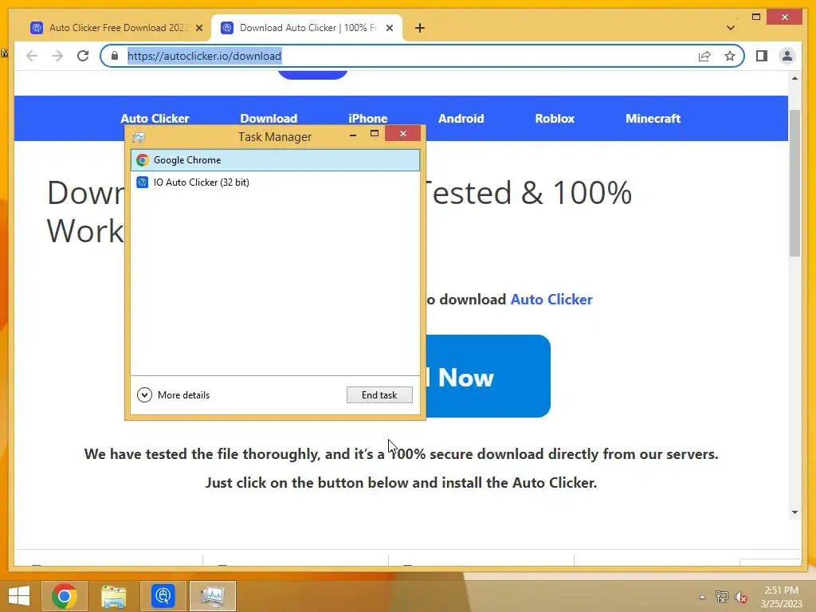Select IO Auto Clicker (32 bit) task
The image size is (816, 612).
[275, 182]
